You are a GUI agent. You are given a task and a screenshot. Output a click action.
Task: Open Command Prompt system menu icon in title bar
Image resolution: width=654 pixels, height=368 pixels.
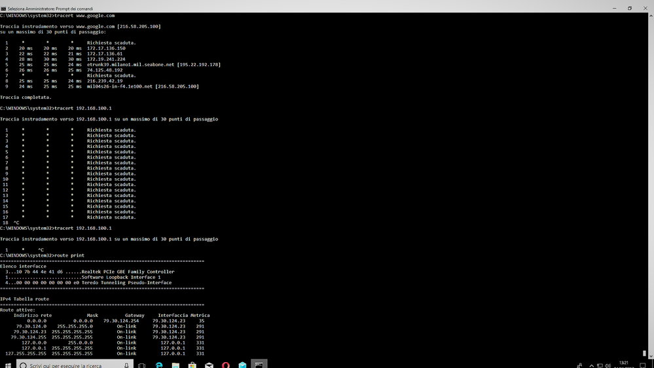pyautogui.click(x=3, y=9)
